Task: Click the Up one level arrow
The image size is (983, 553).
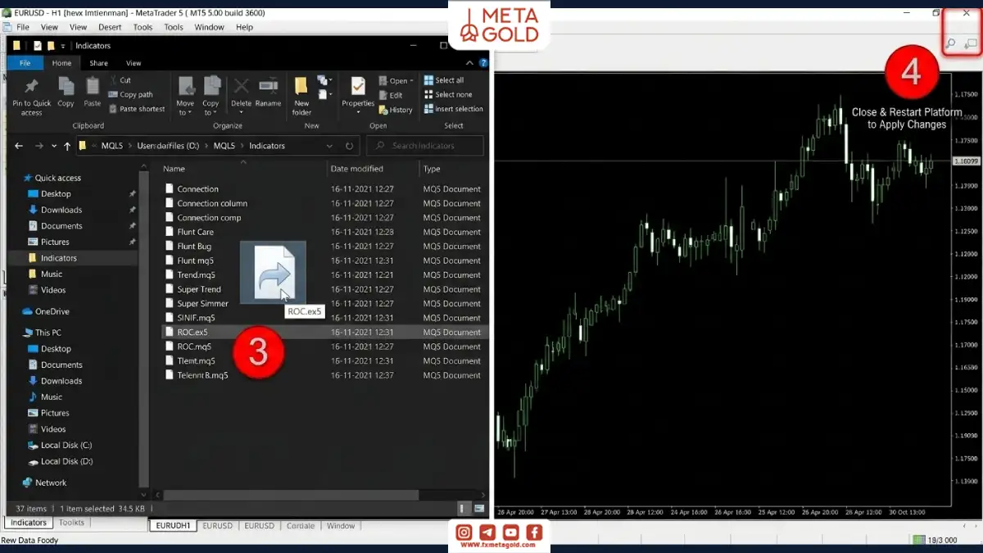Action: pos(67,146)
